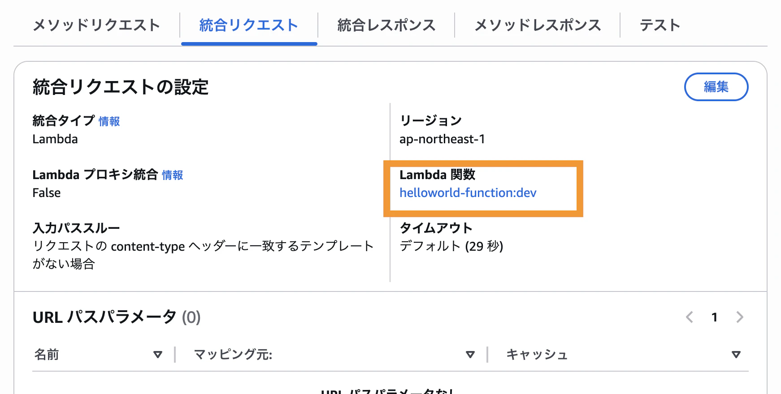The image size is (781, 394).
Task: Switch to the 統合レスポンス tab
Action: [x=386, y=25]
